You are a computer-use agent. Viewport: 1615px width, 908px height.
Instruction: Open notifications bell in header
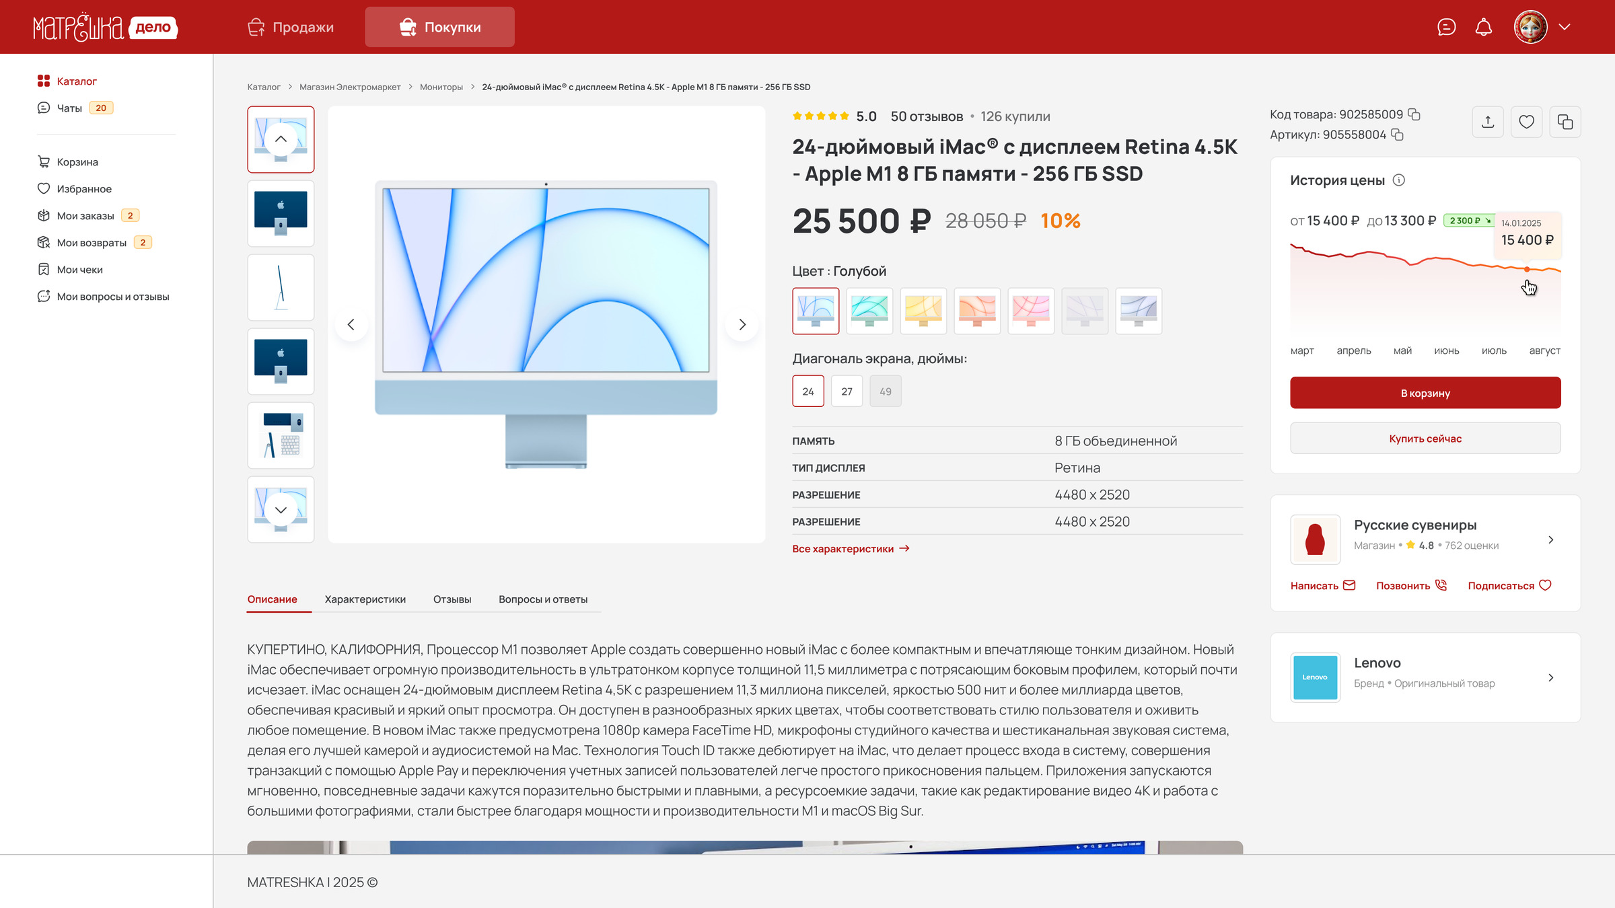coord(1484,27)
